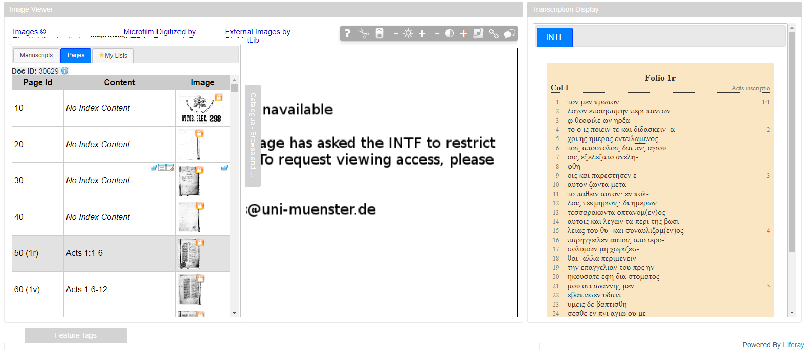The height and width of the screenshot is (350, 807).
Task: Open the page 60 (1v) thumbnail
Action: [190, 289]
